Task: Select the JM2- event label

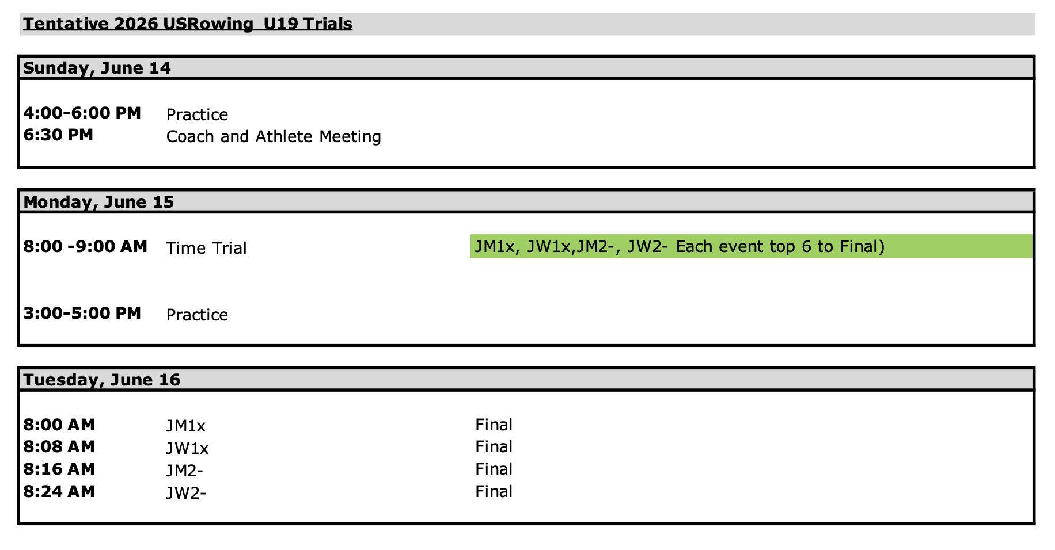Action: coord(184,471)
